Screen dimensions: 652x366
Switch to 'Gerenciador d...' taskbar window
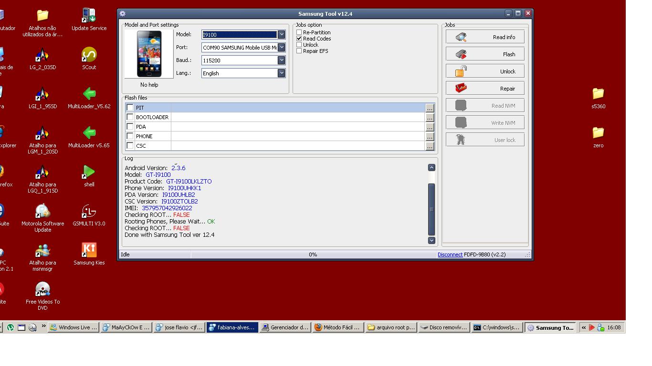click(285, 327)
